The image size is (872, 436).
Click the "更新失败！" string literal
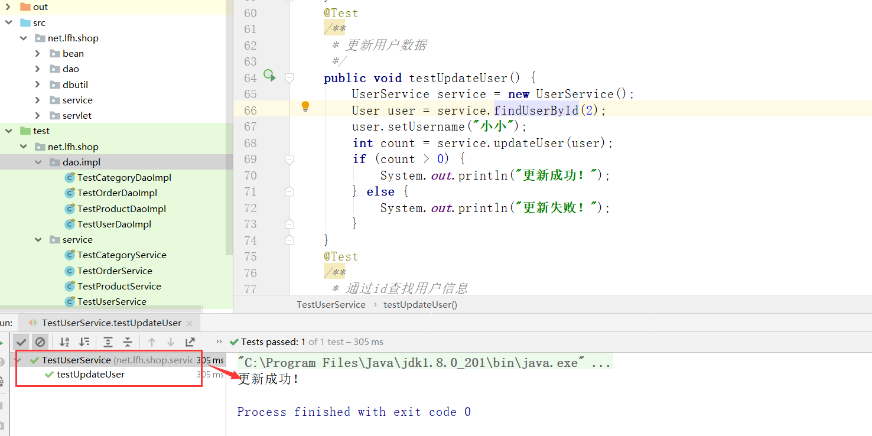[558, 208]
